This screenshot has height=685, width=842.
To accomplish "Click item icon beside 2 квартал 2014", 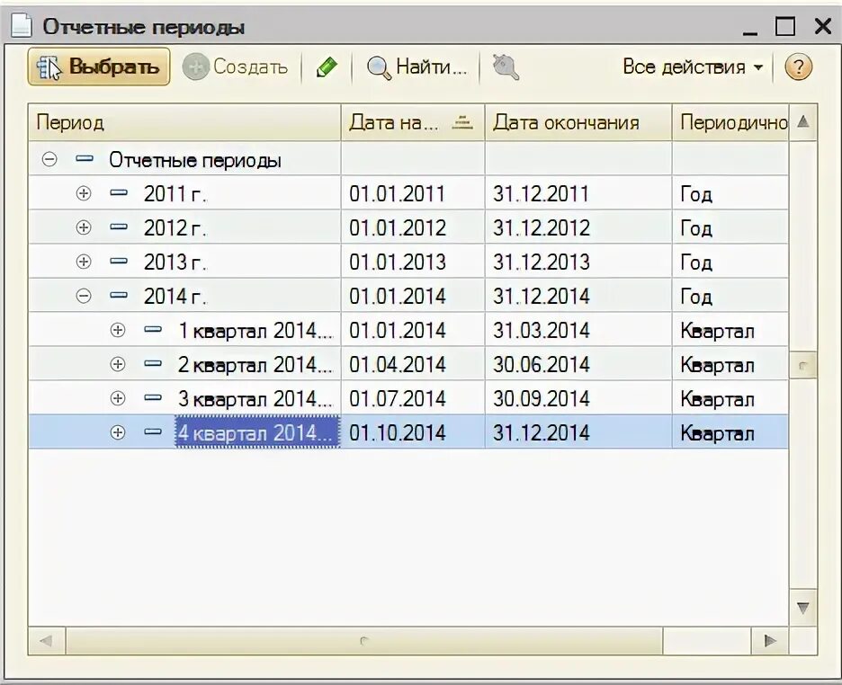I will point(153,364).
